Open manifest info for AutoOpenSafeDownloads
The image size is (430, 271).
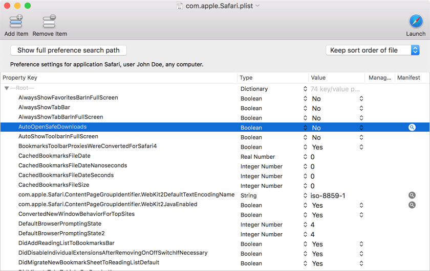point(412,127)
